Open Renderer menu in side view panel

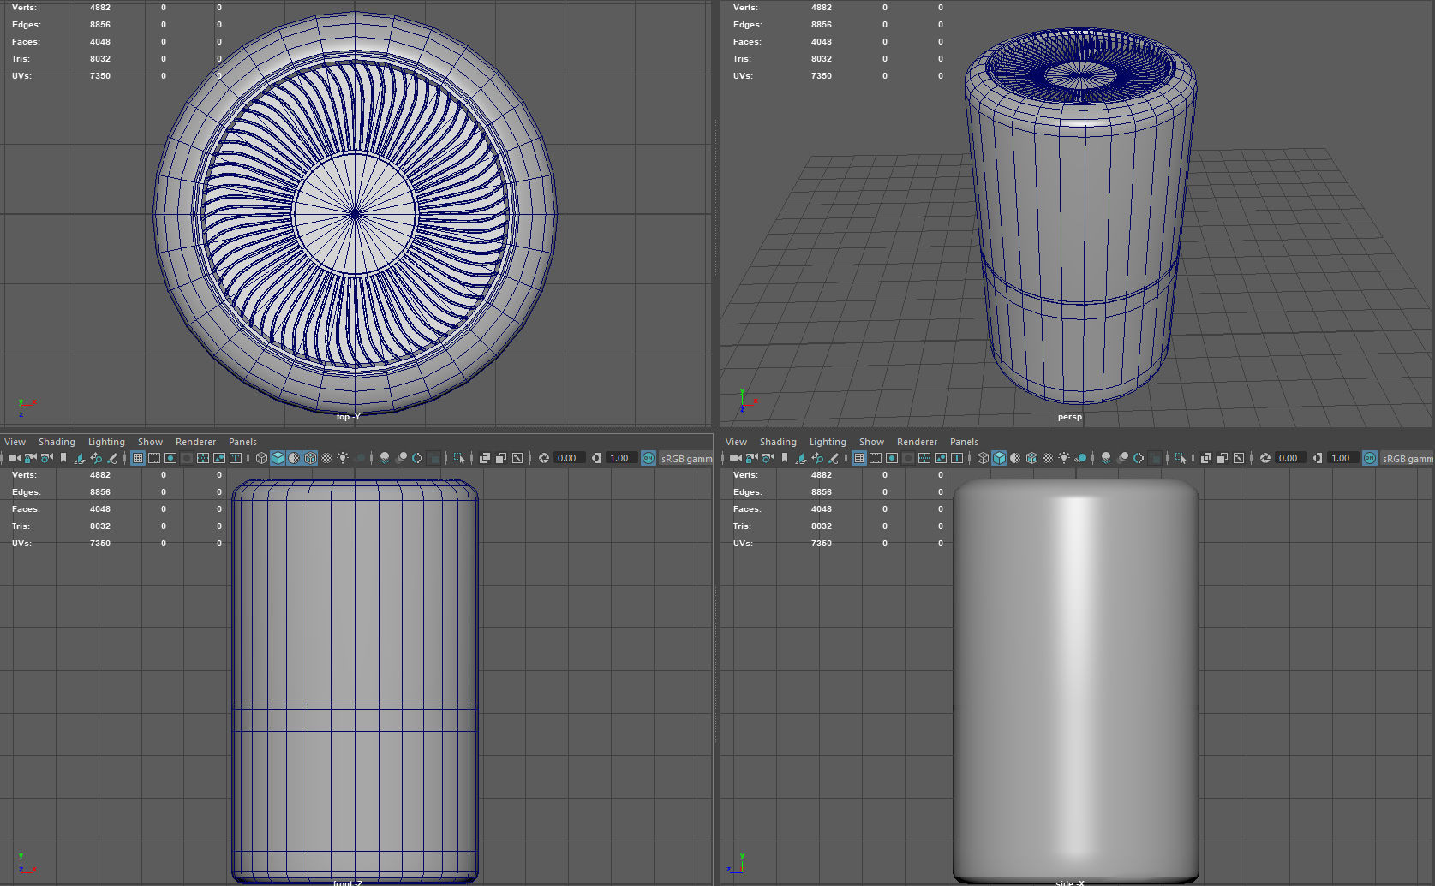coord(917,442)
